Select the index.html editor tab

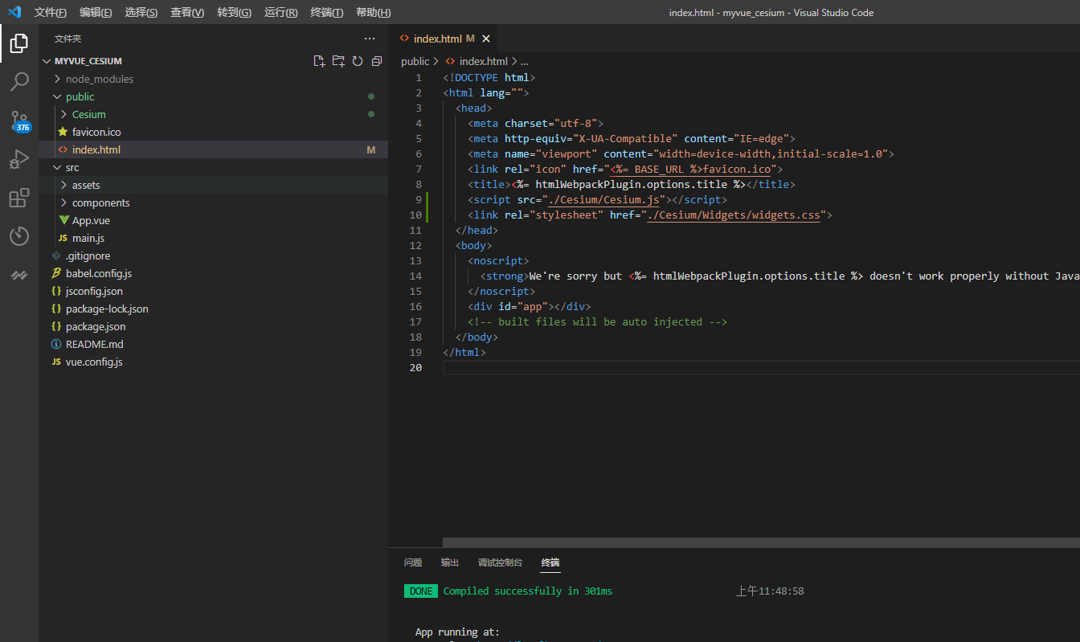pyautogui.click(x=444, y=39)
